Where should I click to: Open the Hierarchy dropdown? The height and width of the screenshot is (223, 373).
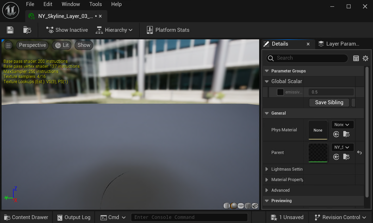tap(114, 30)
